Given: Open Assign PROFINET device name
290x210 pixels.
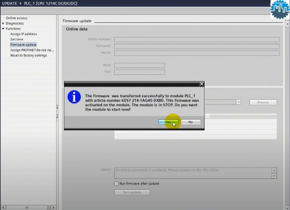Looking at the screenshot, I should 32,50.
